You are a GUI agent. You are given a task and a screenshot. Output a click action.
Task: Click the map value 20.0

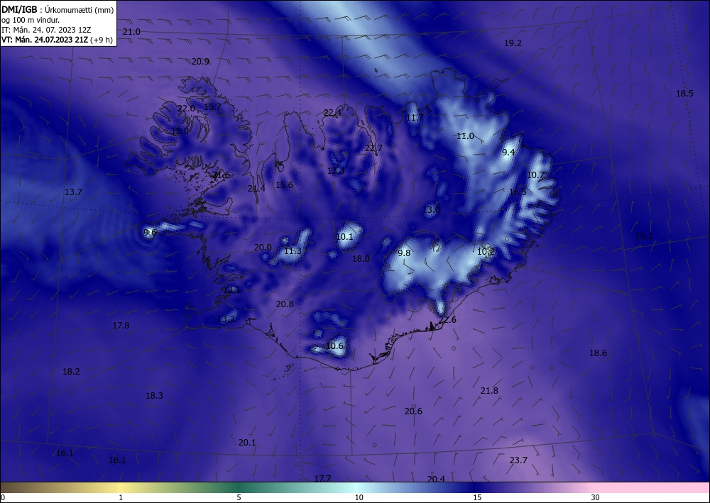point(263,248)
